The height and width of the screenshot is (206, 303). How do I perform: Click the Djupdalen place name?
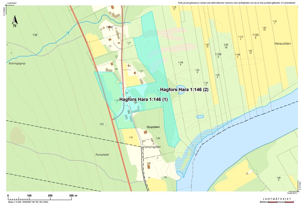point(153,127)
